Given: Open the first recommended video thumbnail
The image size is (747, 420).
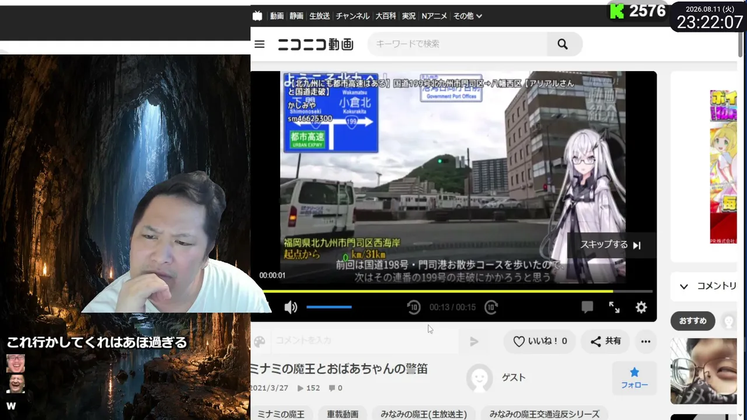Looking at the screenshot, I should [704, 371].
